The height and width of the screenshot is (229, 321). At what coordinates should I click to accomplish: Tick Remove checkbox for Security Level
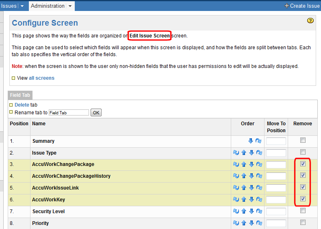click(x=303, y=211)
